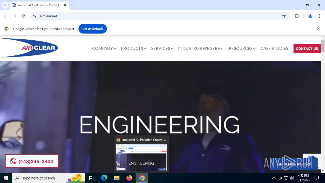Open a new tab with plus button

coord(74,5)
